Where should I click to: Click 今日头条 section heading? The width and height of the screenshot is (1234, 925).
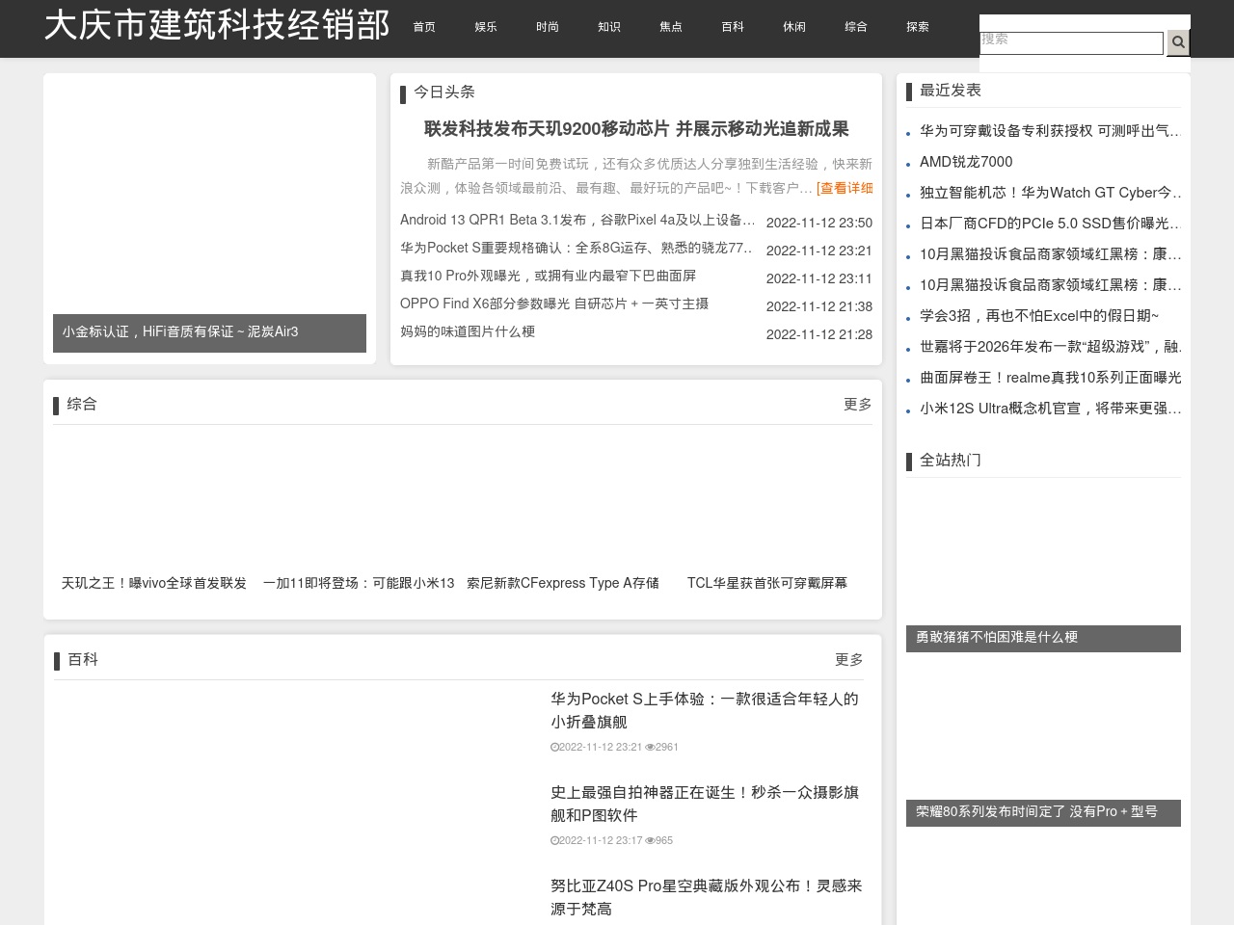(444, 92)
